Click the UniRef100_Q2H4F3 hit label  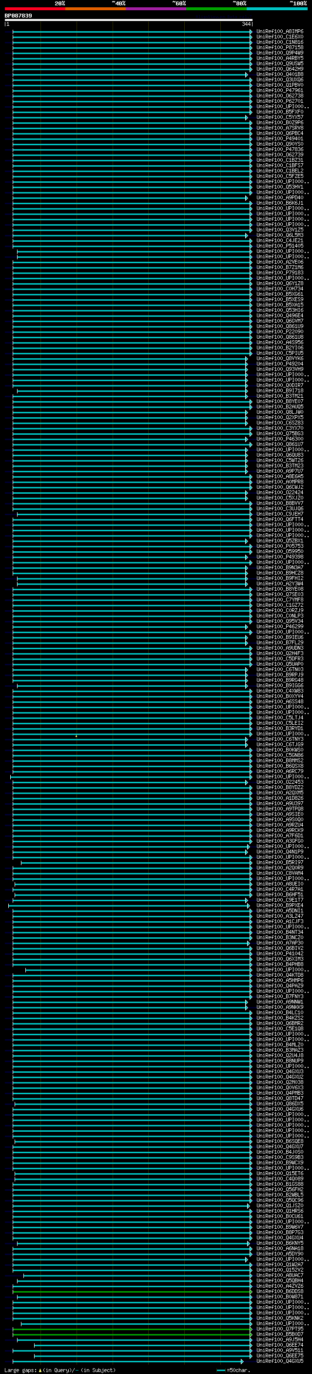pyautogui.click(x=280, y=654)
